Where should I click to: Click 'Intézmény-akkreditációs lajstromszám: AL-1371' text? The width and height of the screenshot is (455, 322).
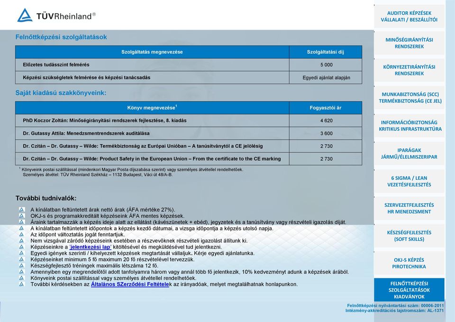pyautogui.click(x=394, y=311)
